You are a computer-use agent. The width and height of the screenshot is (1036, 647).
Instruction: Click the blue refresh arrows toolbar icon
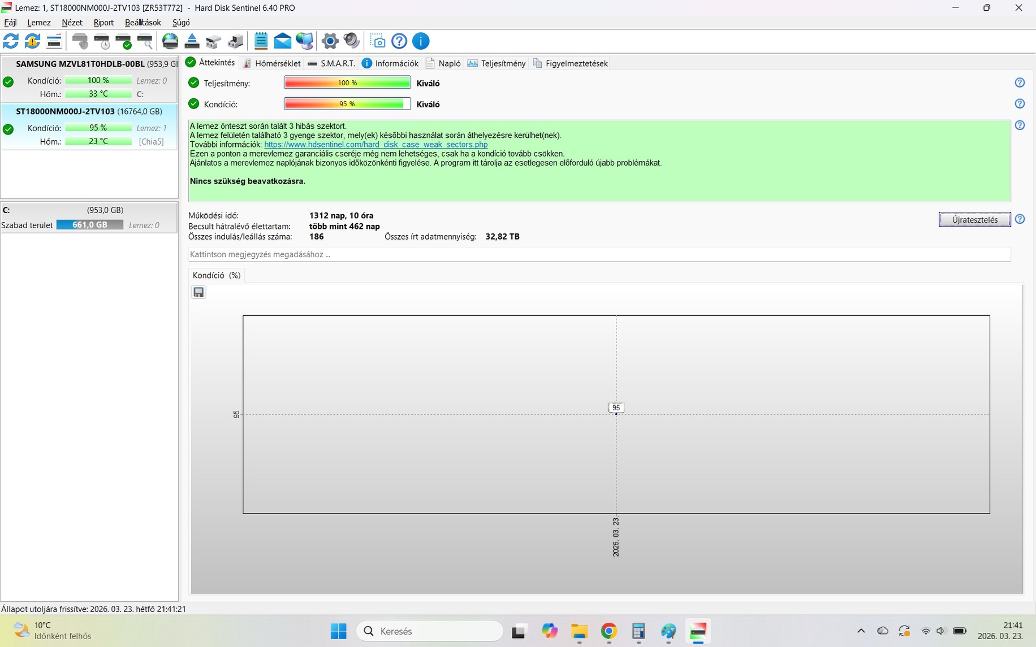(11, 41)
